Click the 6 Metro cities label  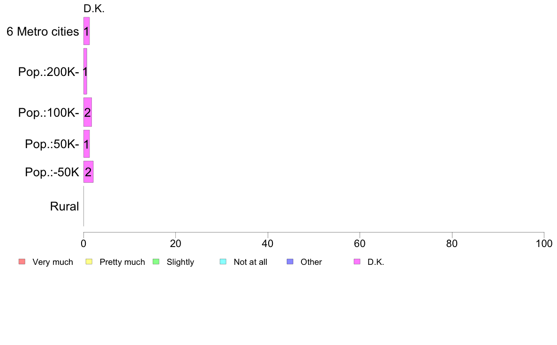(x=43, y=31)
